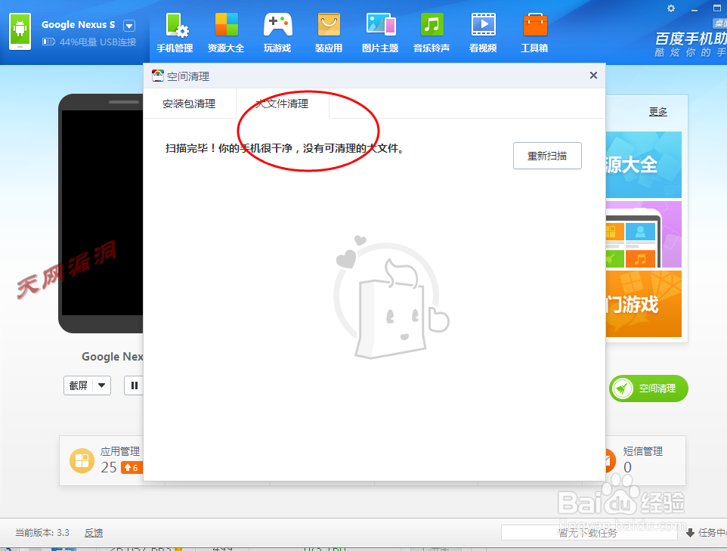Browse 图片主题 wallpapers

click(380, 32)
